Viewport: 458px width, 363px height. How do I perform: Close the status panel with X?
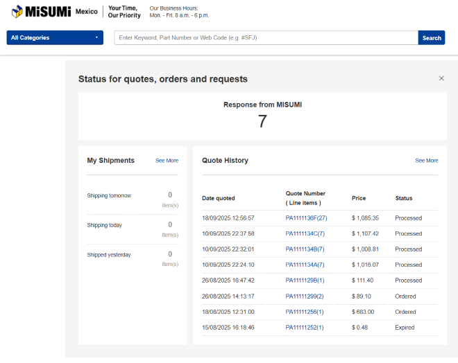click(441, 78)
